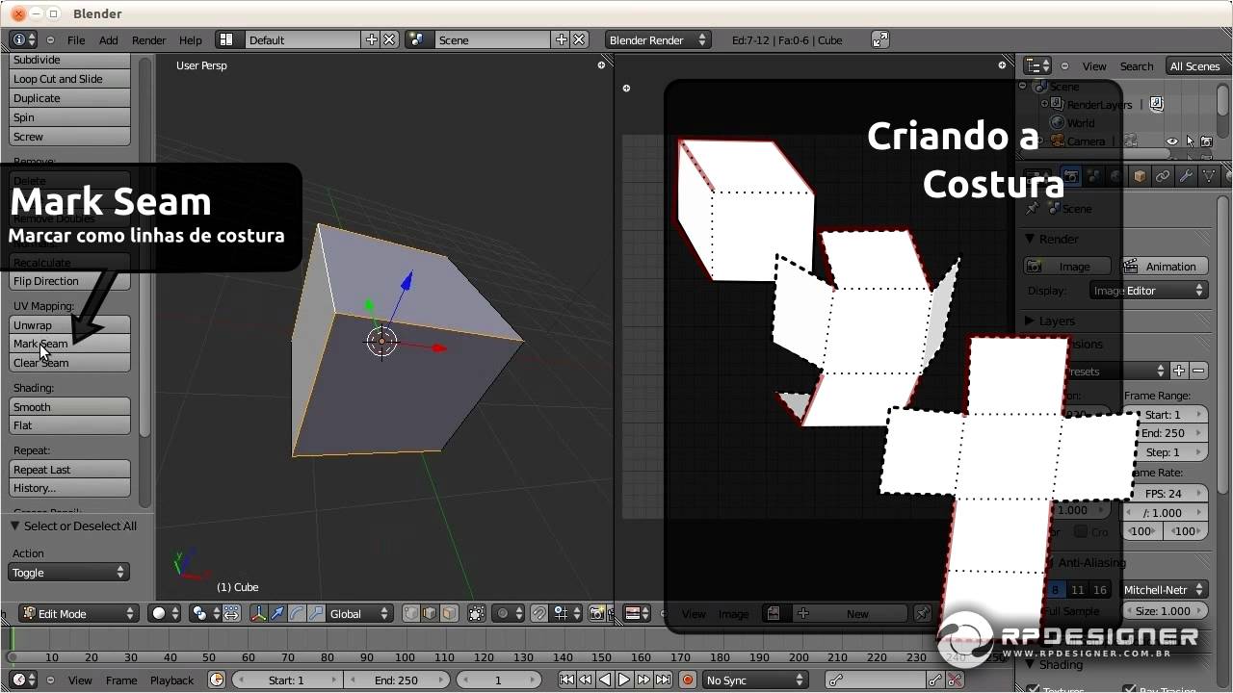The width and height of the screenshot is (1233, 693).
Task: Toggle Camera visibility eye in outliner
Action: [1172, 141]
